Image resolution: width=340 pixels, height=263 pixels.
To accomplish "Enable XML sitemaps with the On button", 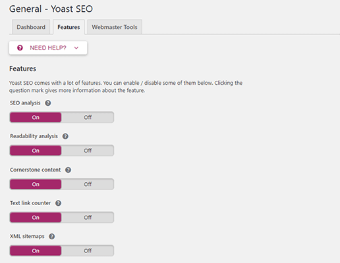I will [36, 251].
